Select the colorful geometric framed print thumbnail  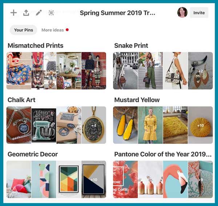(x=69, y=179)
